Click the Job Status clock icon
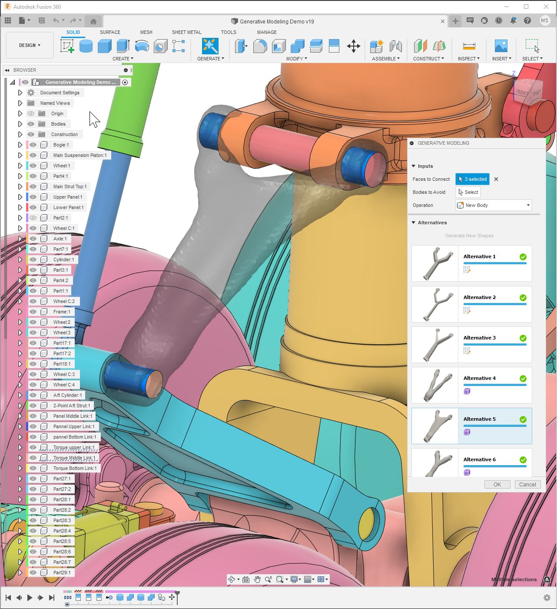557x609 pixels. 498,20
